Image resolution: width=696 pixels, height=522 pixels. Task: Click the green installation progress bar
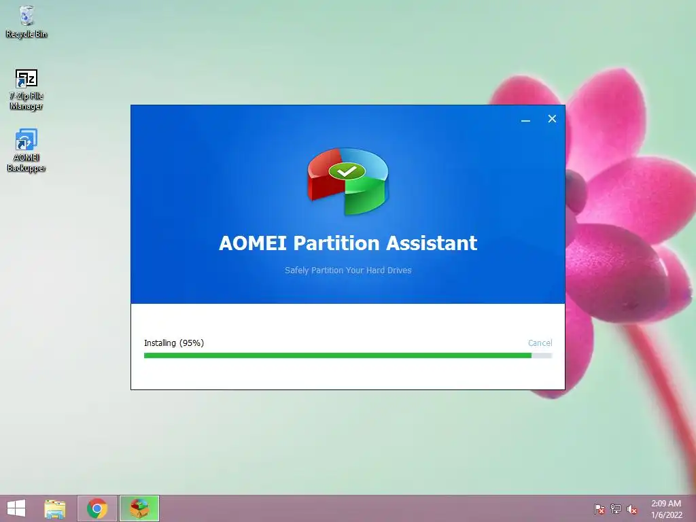(348, 355)
